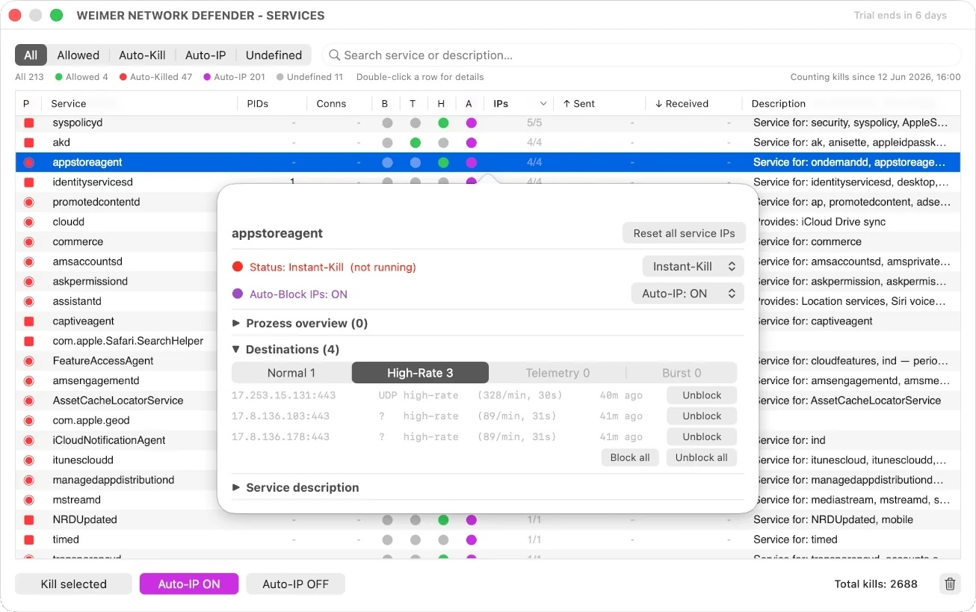Open the Instant-Kill status dropdown
This screenshot has height=612, width=976.
pos(693,267)
